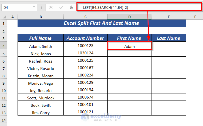203x126 pixels.
Task: Click the Name Box showing D4
Action: (16, 7)
